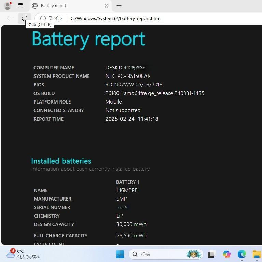Viewport: 262px width, 262px height.
Task: Click report time 2025-02-24 11:41:18
Action: (132, 119)
